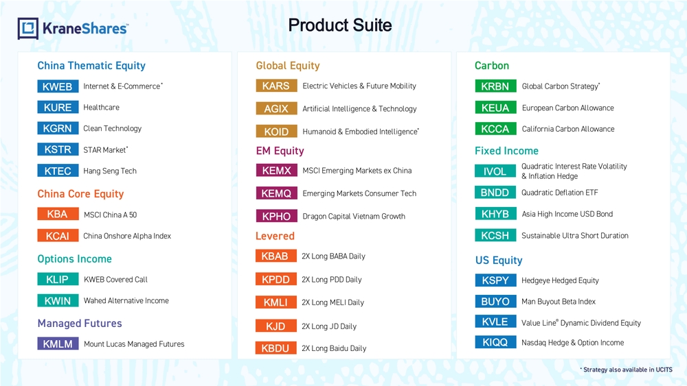Click the KMLM Managed Futures badge
This screenshot has height=386, width=687.
58,344
